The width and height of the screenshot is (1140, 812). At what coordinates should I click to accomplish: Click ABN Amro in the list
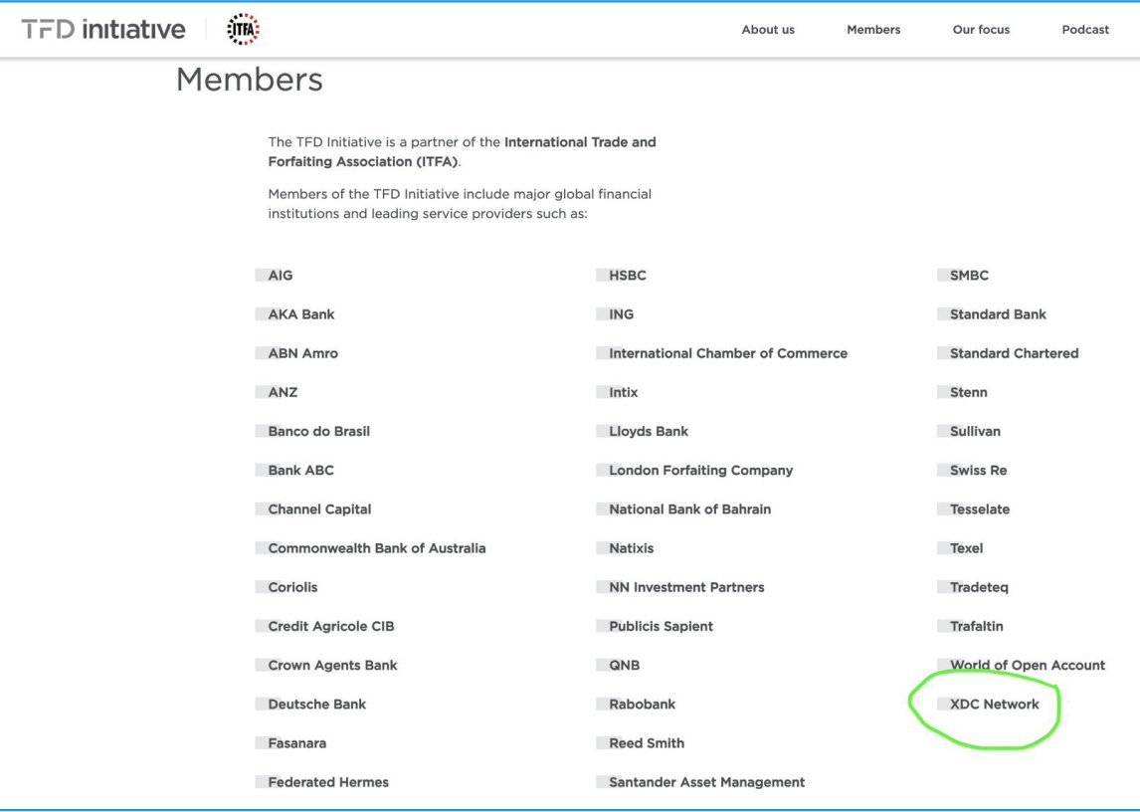[303, 353]
